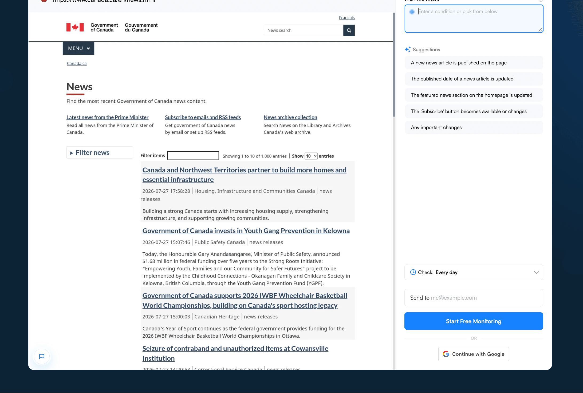Open Cowansville Institution contraband article
The height and width of the screenshot is (393, 583).
(x=235, y=353)
